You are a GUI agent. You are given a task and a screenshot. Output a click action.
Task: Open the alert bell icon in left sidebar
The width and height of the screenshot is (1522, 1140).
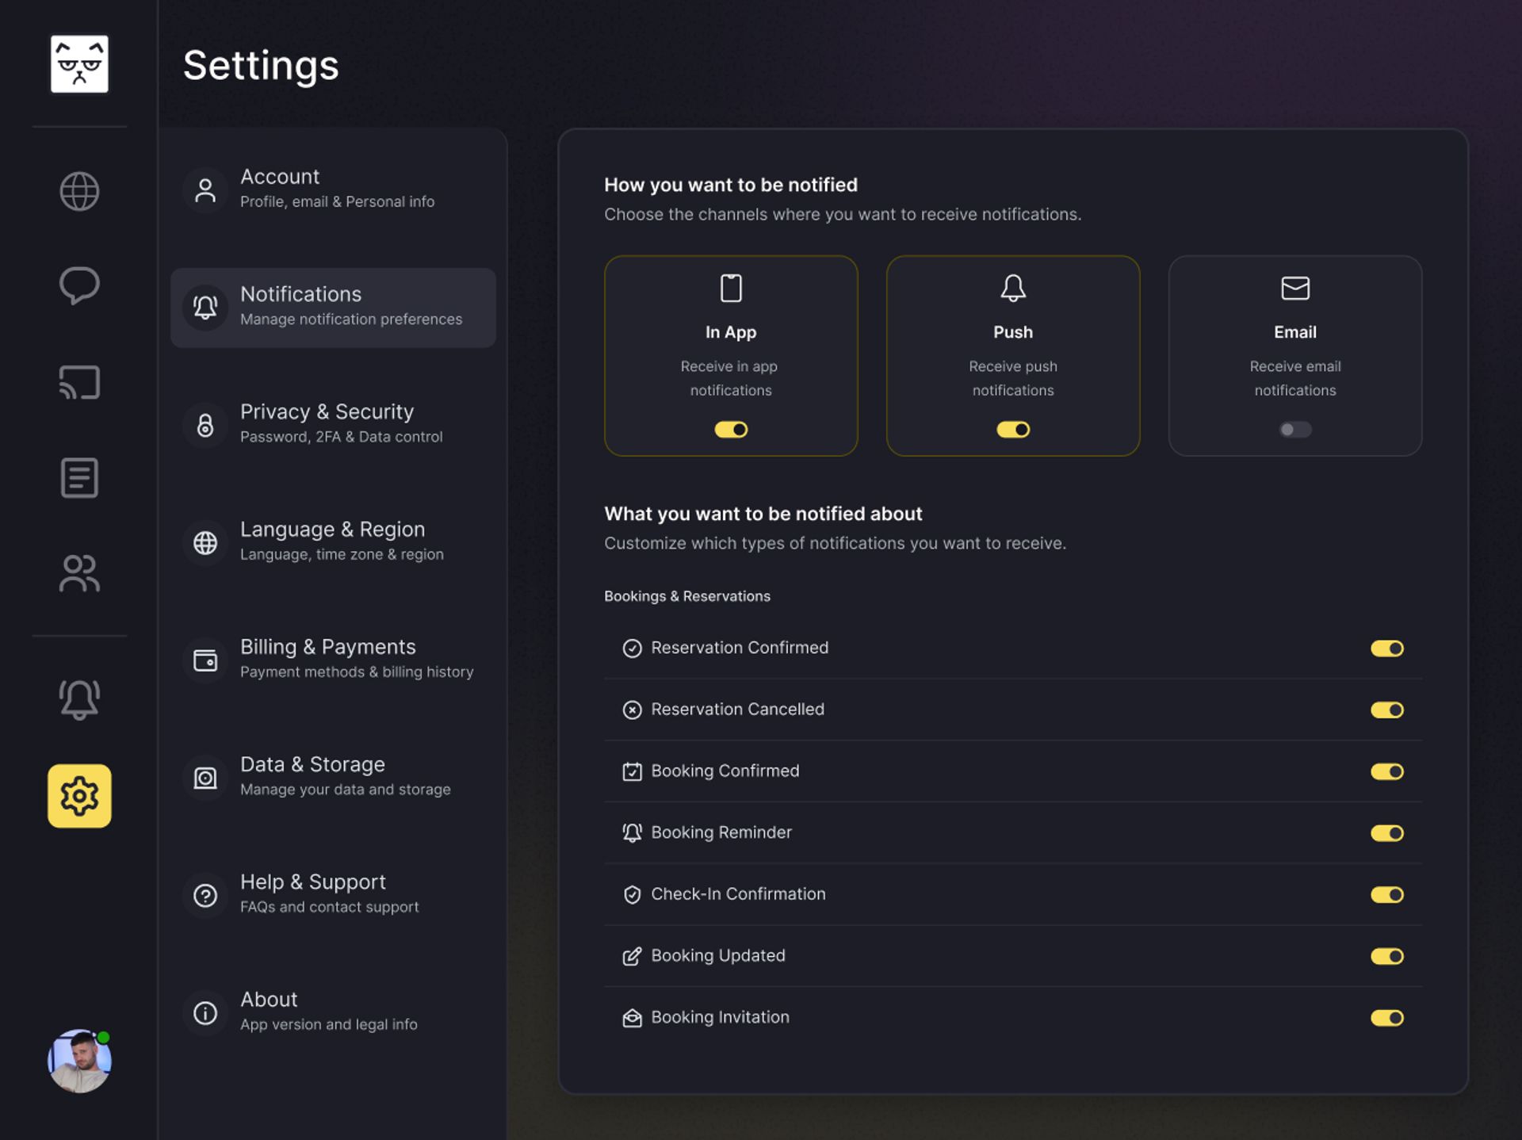coord(79,700)
